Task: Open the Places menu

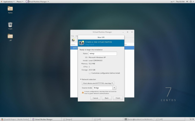Action: (x=20, y=2)
